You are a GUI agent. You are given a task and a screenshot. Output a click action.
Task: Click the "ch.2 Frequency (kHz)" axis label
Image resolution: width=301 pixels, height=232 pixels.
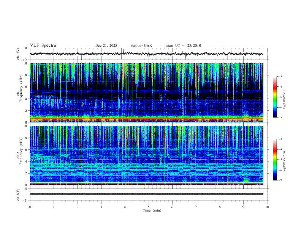tap(20, 150)
